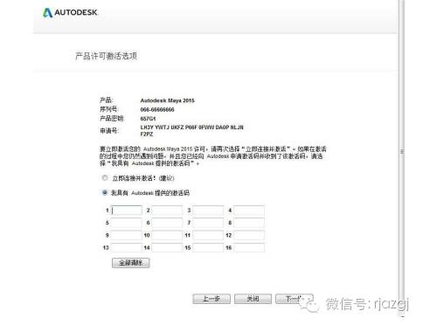Focus activation code field 4
Viewport: 423px width, 325px height.
coord(249,211)
